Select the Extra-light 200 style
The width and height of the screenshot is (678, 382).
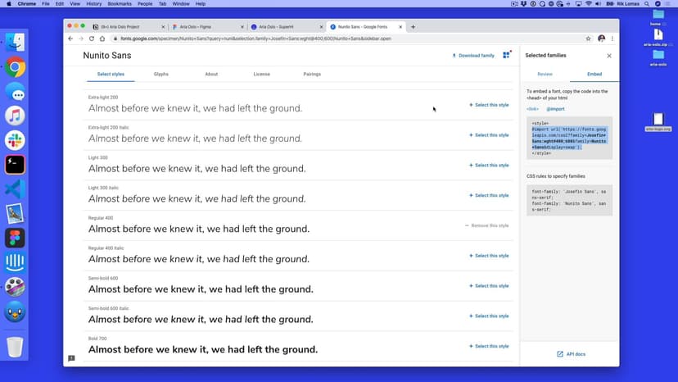point(489,105)
